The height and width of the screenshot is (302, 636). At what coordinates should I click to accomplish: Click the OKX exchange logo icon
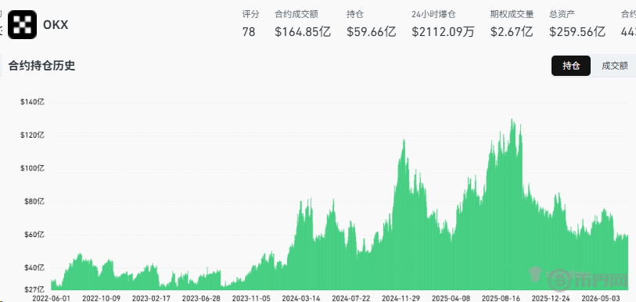point(23,24)
